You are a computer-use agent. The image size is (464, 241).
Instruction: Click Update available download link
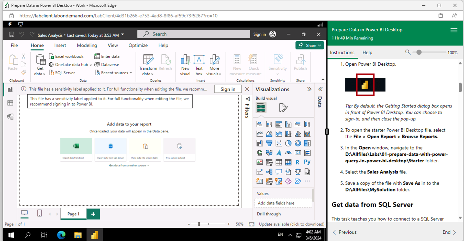(292, 224)
